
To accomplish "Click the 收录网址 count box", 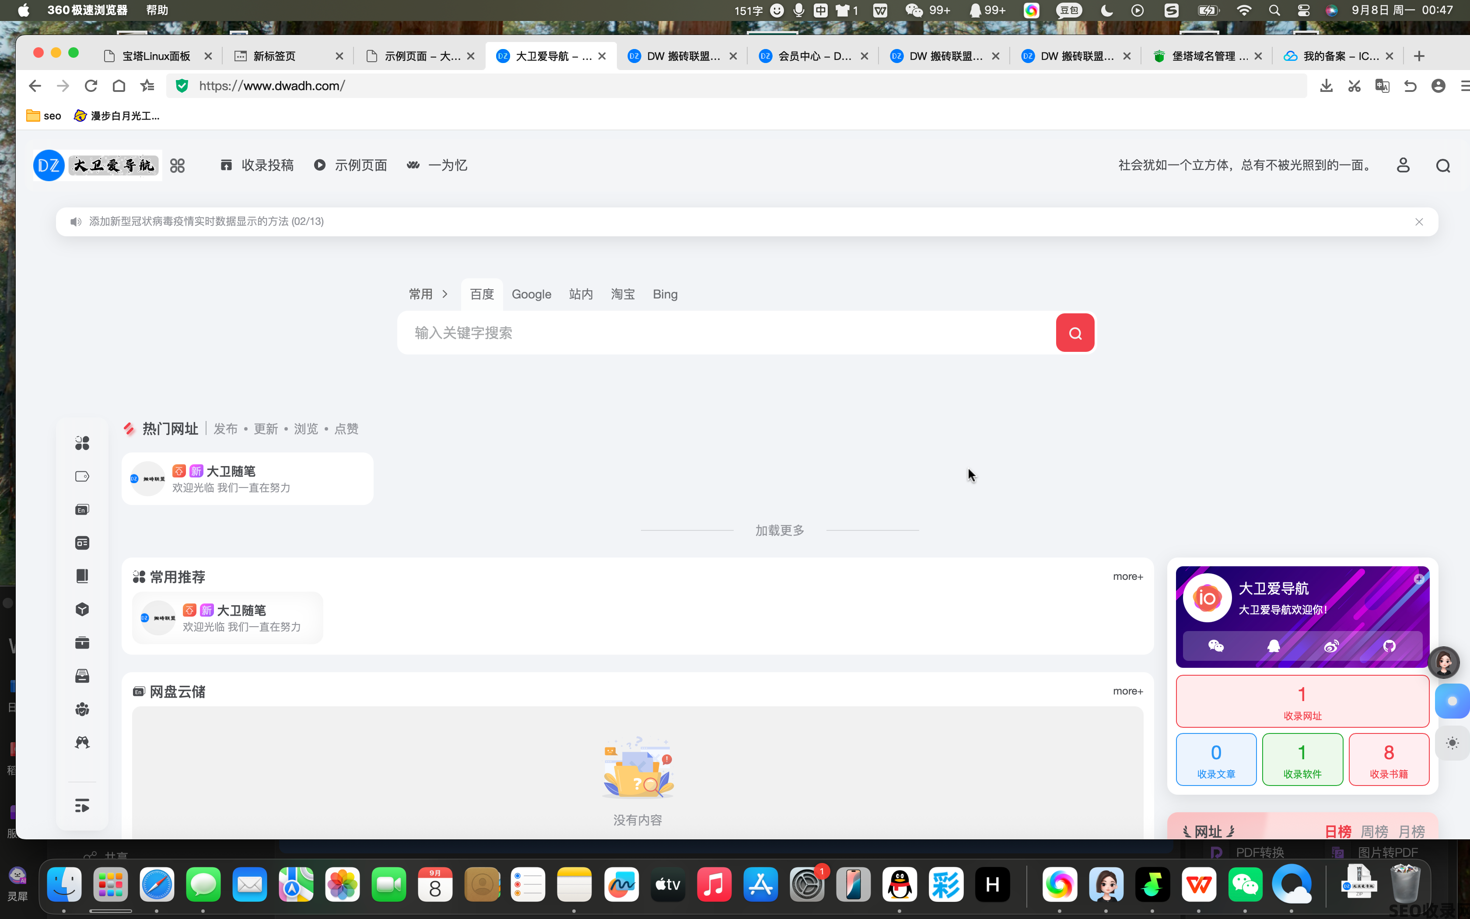I will (x=1302, y=701).
